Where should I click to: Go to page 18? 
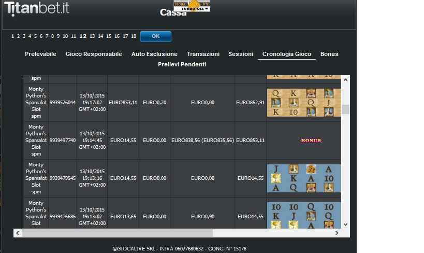(134, 36)
